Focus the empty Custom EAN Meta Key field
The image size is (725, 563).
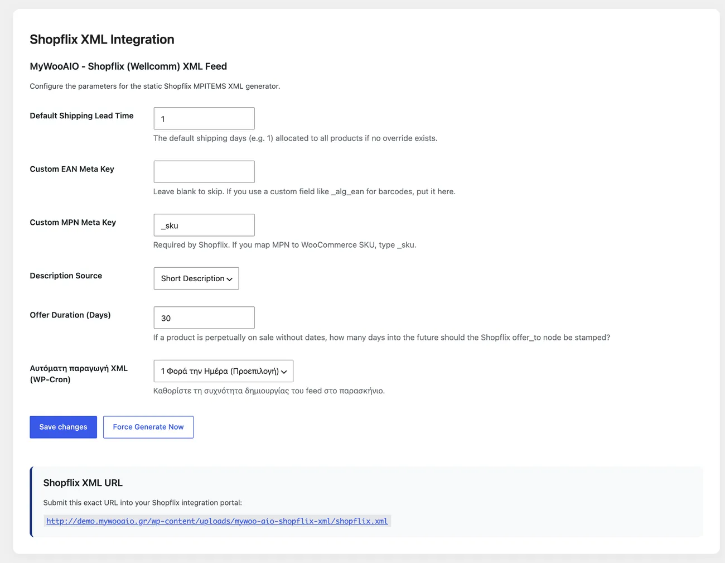[204, 172]
